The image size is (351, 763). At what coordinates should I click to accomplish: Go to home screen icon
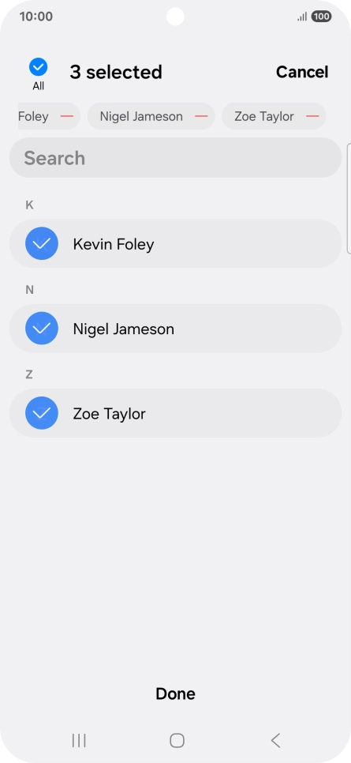pos(177,741)
